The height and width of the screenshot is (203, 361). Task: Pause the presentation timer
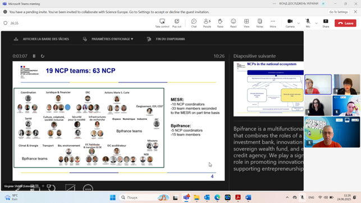pos(34,56)
